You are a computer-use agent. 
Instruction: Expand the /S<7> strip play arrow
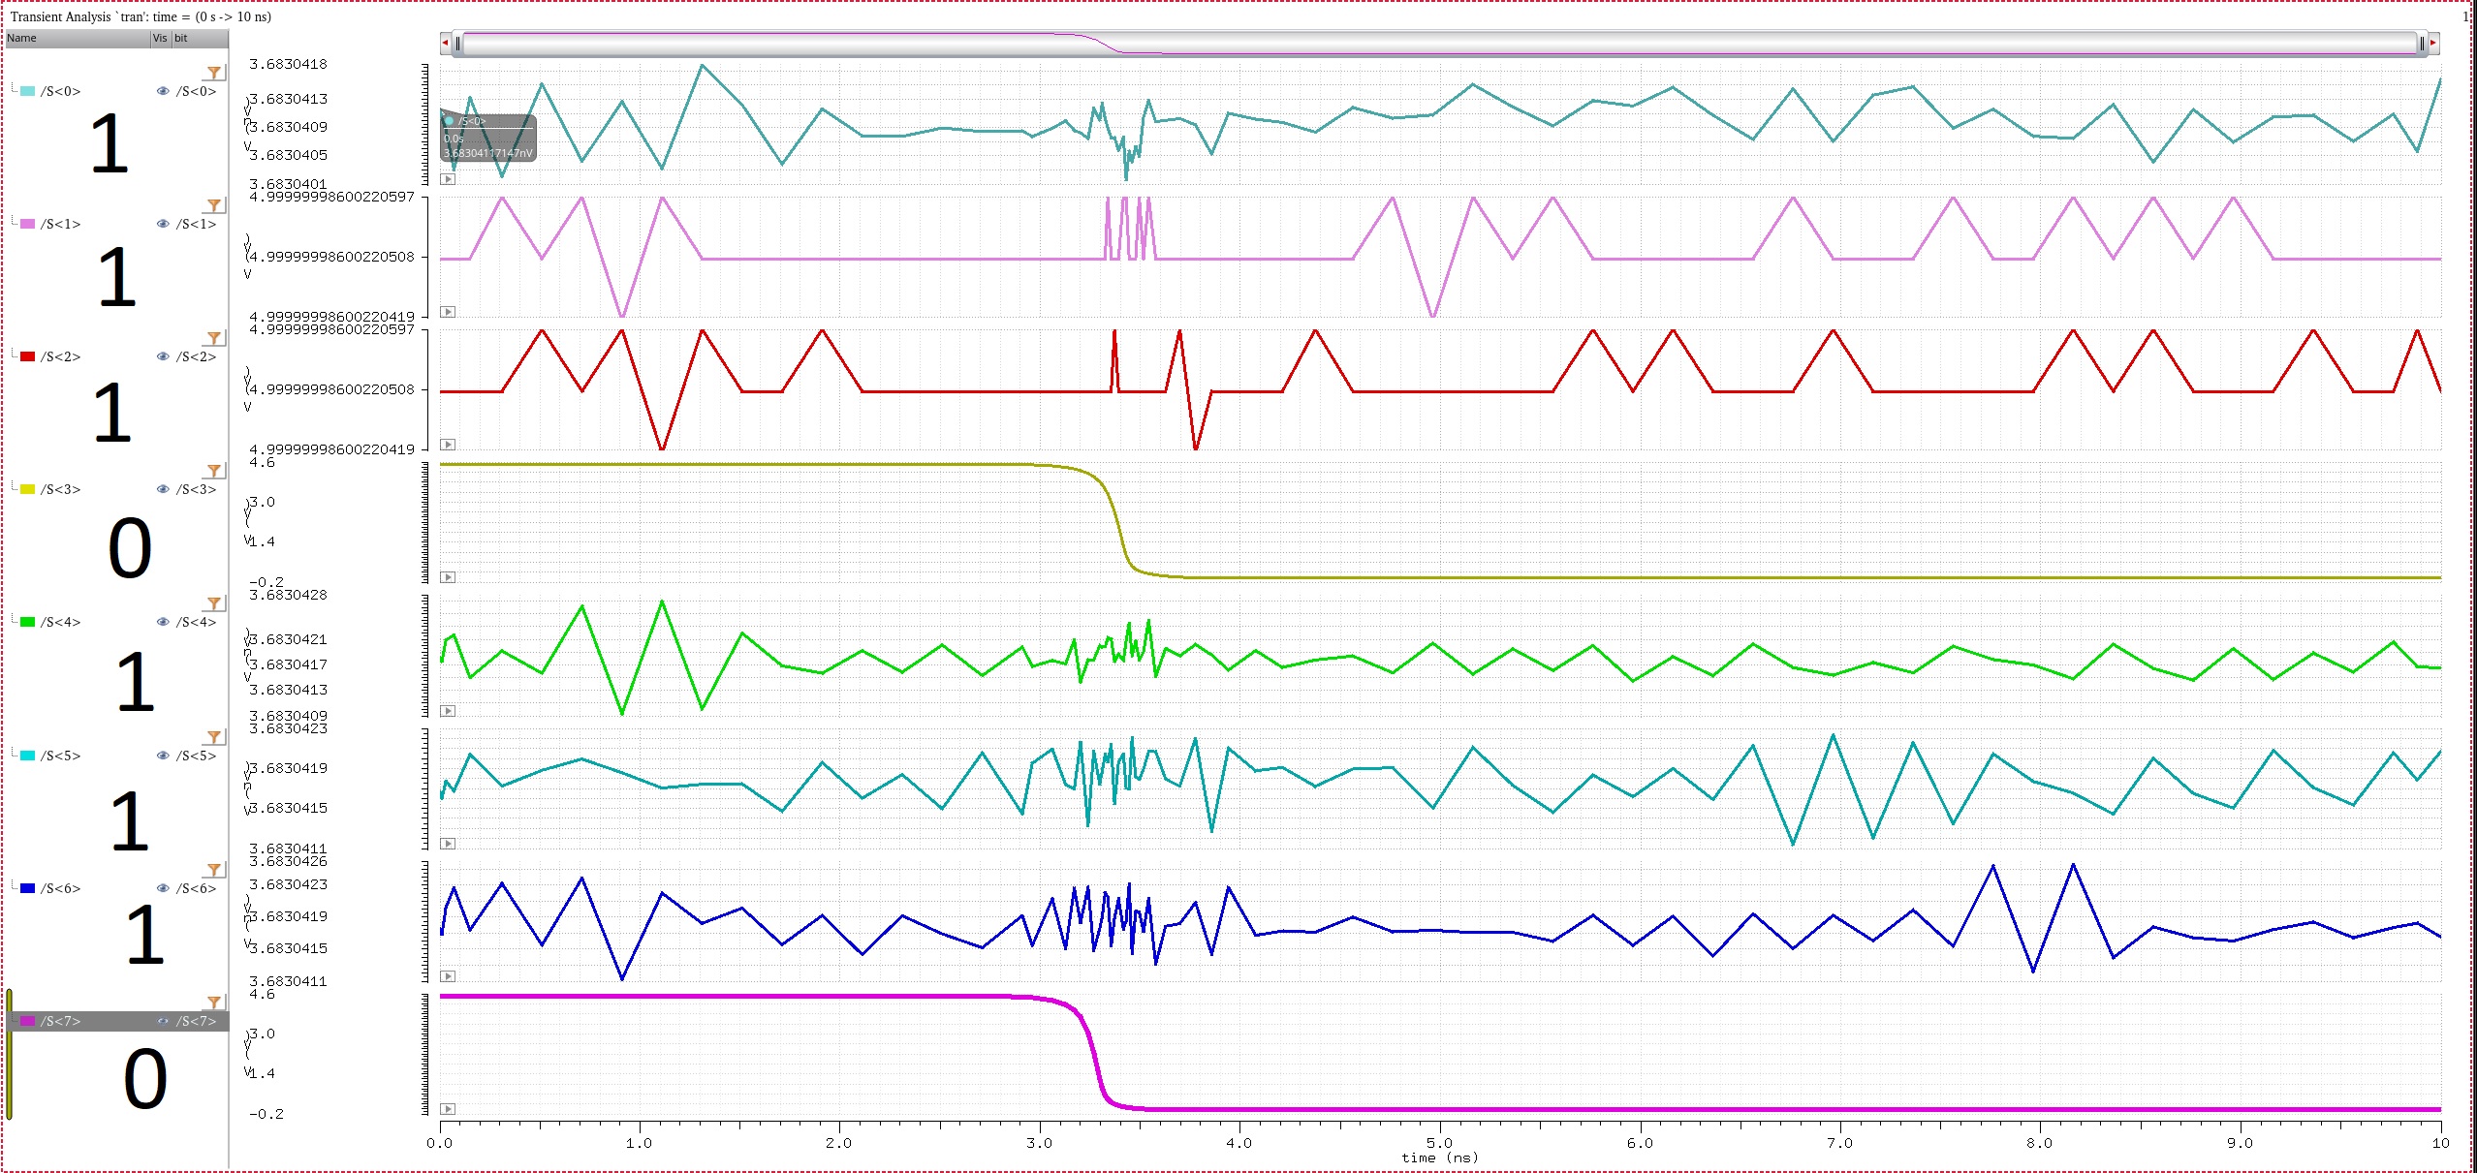pos(448,1109)
